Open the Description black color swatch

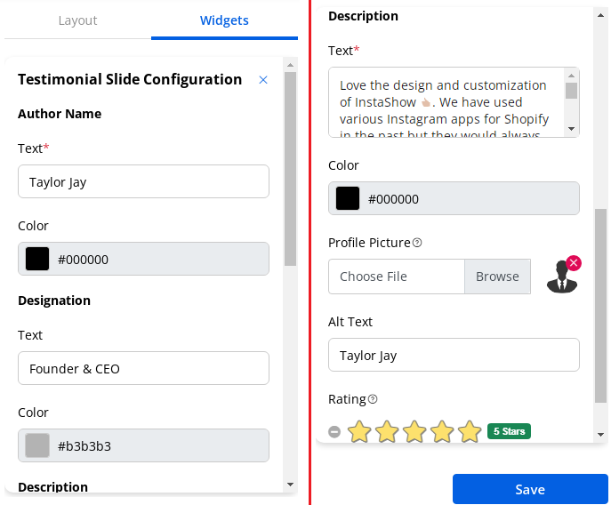[348, 199]
